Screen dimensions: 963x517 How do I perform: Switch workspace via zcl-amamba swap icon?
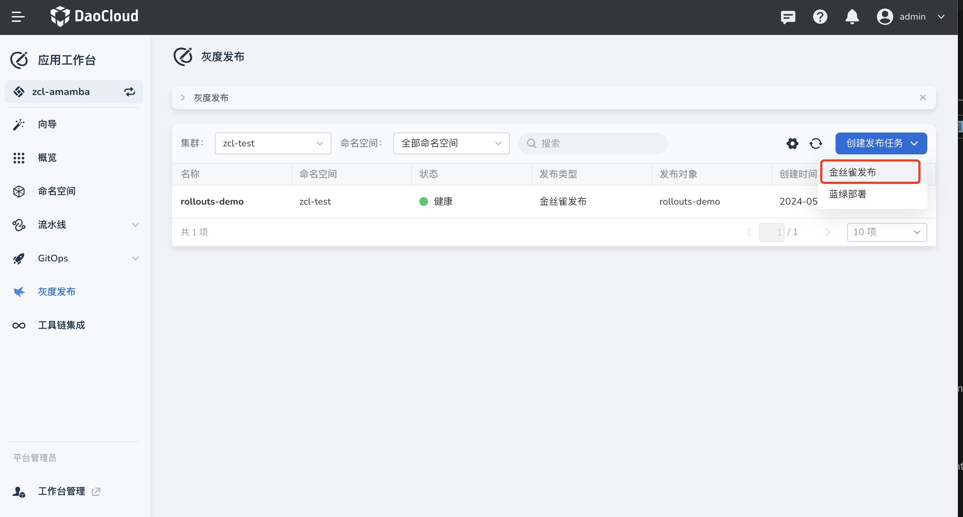(129, 92)
